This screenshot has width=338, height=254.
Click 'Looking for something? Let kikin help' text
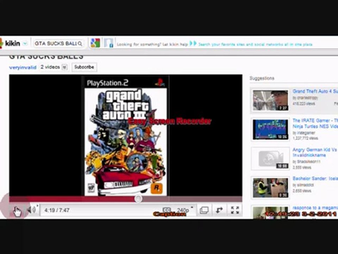click(152, 44)
